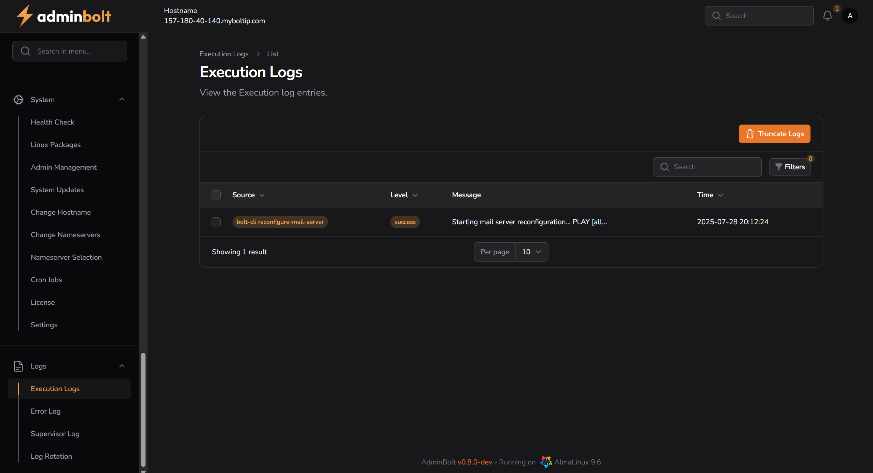
Task: Click the success badge on the log entry
Action: [x=404, y=222]
